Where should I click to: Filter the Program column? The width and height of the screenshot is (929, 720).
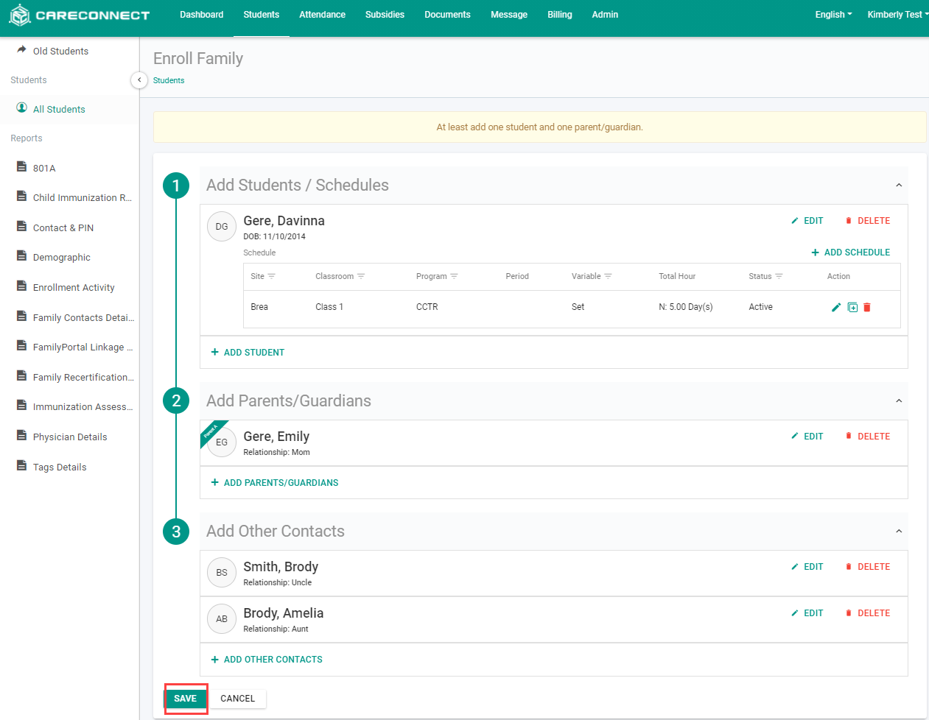[454, 277]
